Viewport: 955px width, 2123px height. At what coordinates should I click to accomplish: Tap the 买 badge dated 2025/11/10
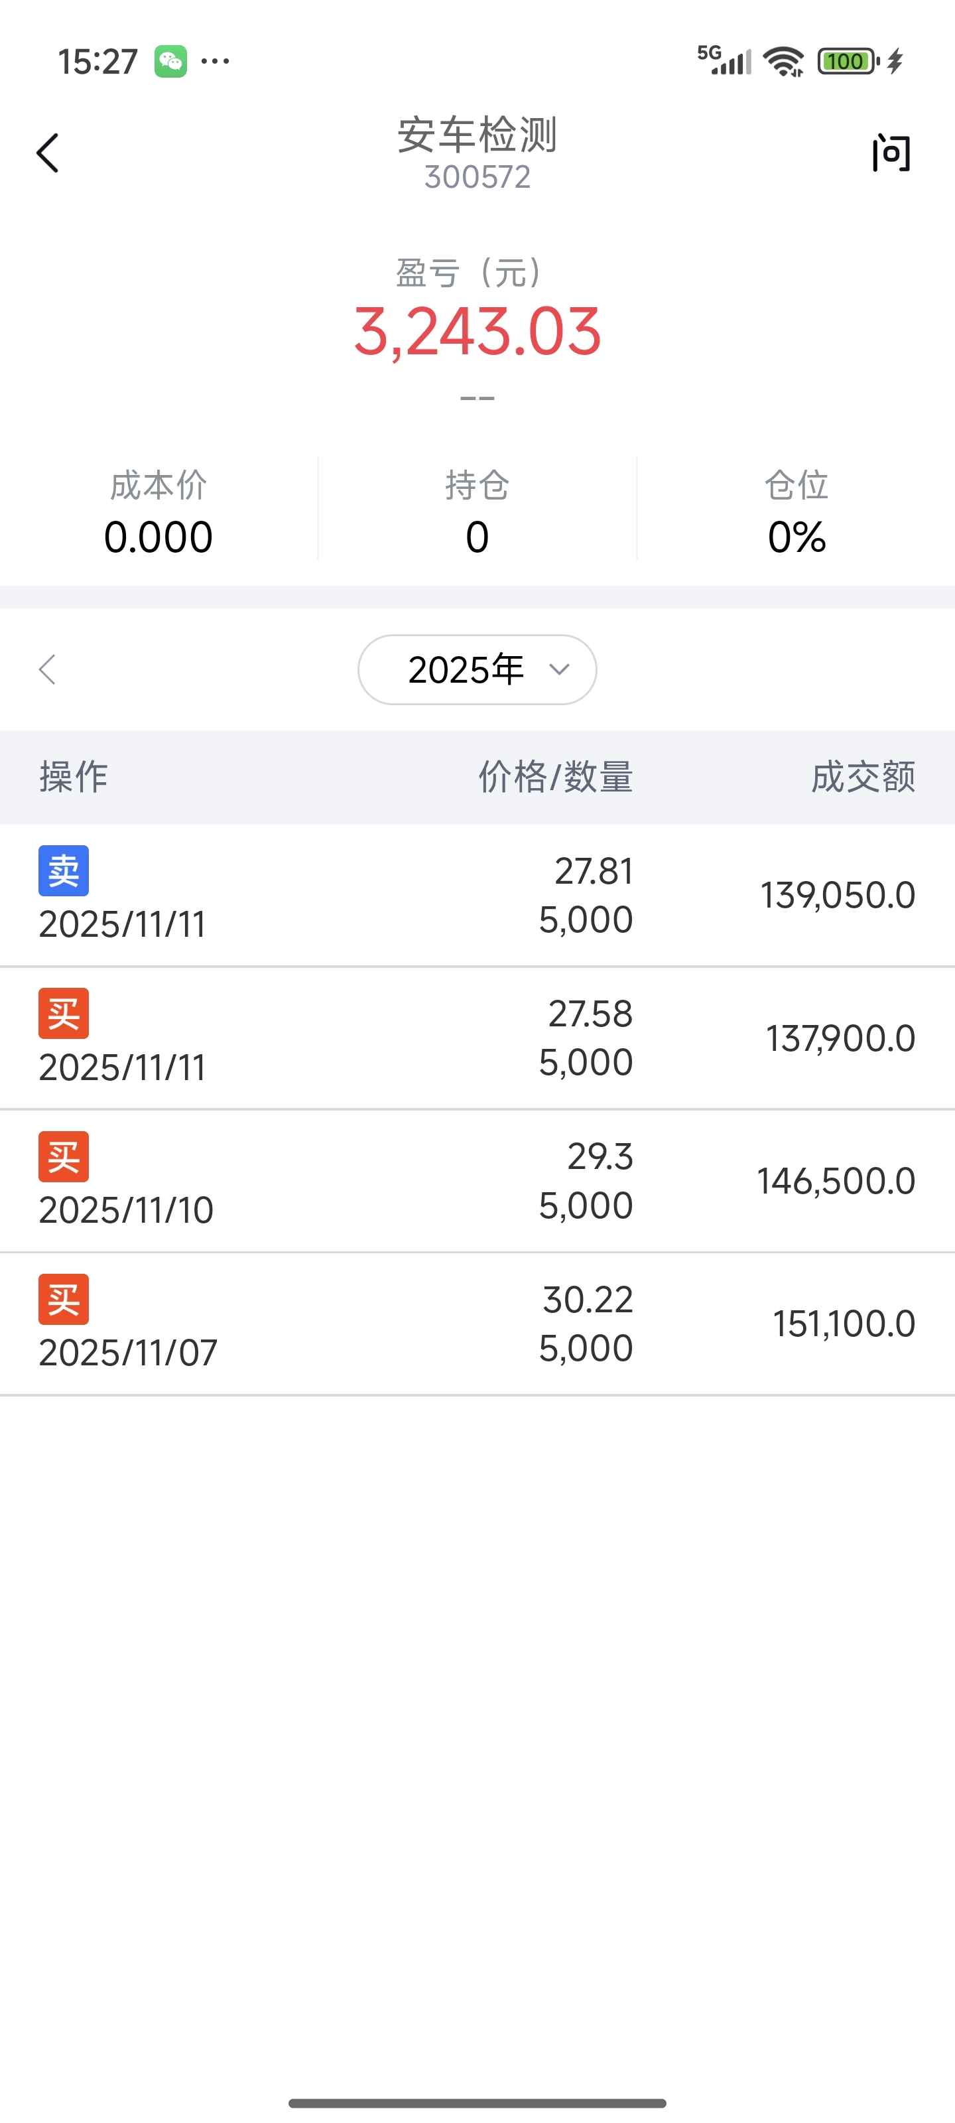tap(64, 1156)
